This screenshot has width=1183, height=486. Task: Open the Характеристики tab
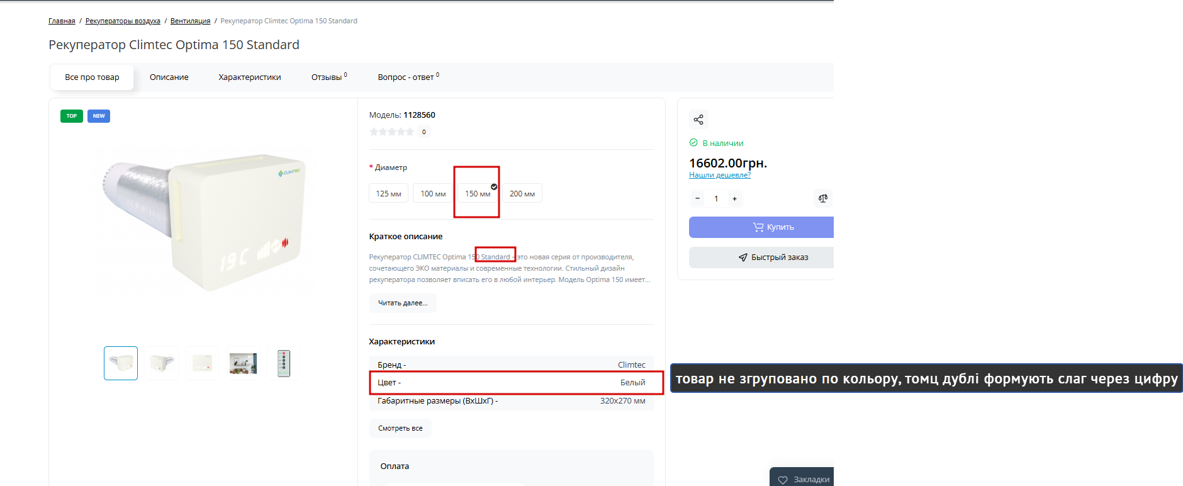click(250, 77)
